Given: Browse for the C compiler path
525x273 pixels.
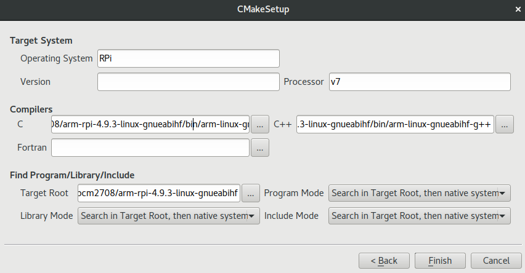Looking at the screenshot, I should pos(260,124).
